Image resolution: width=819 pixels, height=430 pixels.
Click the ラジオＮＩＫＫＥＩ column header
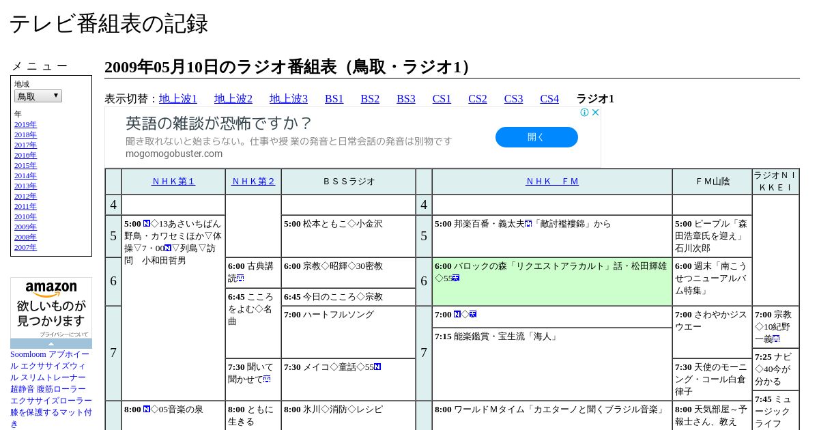[776, 182]
